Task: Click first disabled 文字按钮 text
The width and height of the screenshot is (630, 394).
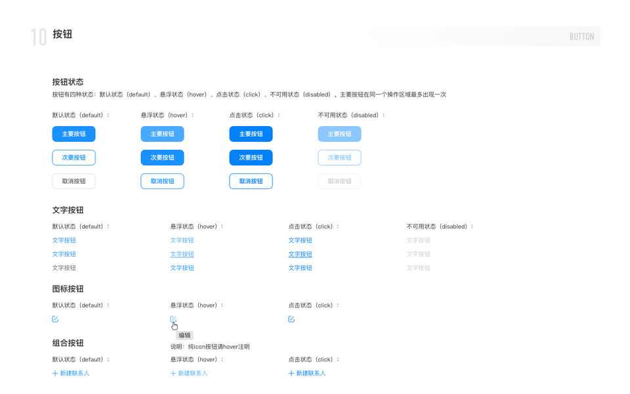Action: tap(418, 240)
